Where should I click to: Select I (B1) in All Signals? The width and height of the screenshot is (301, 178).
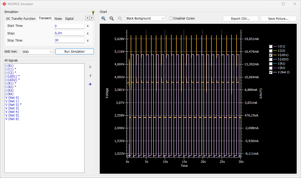9,66
